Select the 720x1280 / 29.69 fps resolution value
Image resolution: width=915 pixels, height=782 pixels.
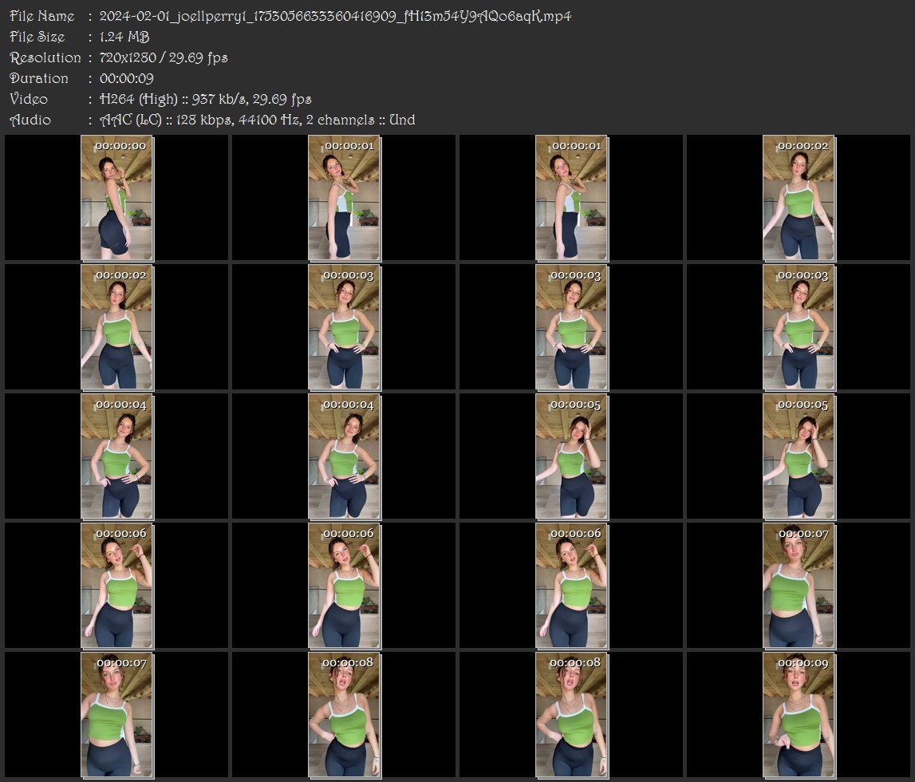click(x=164, y=57)
